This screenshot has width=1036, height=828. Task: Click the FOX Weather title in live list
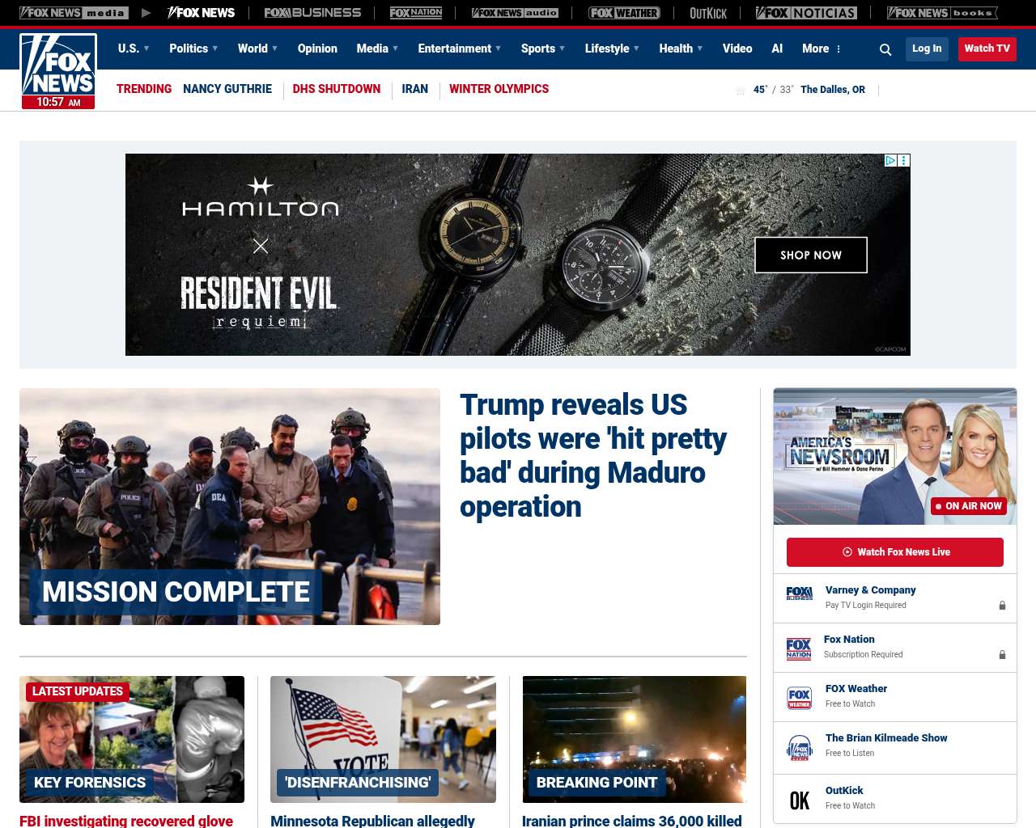coord(856,689)
